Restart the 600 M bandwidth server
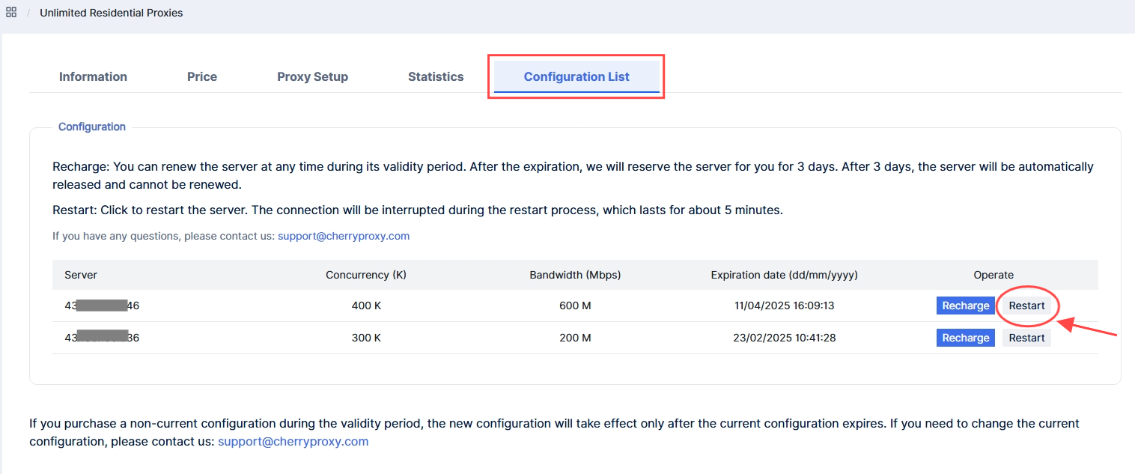The image size is (1135, 474). pos(1026,306)
